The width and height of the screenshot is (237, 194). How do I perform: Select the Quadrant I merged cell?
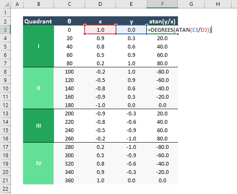pyautogui.click(x=39, y=46)
